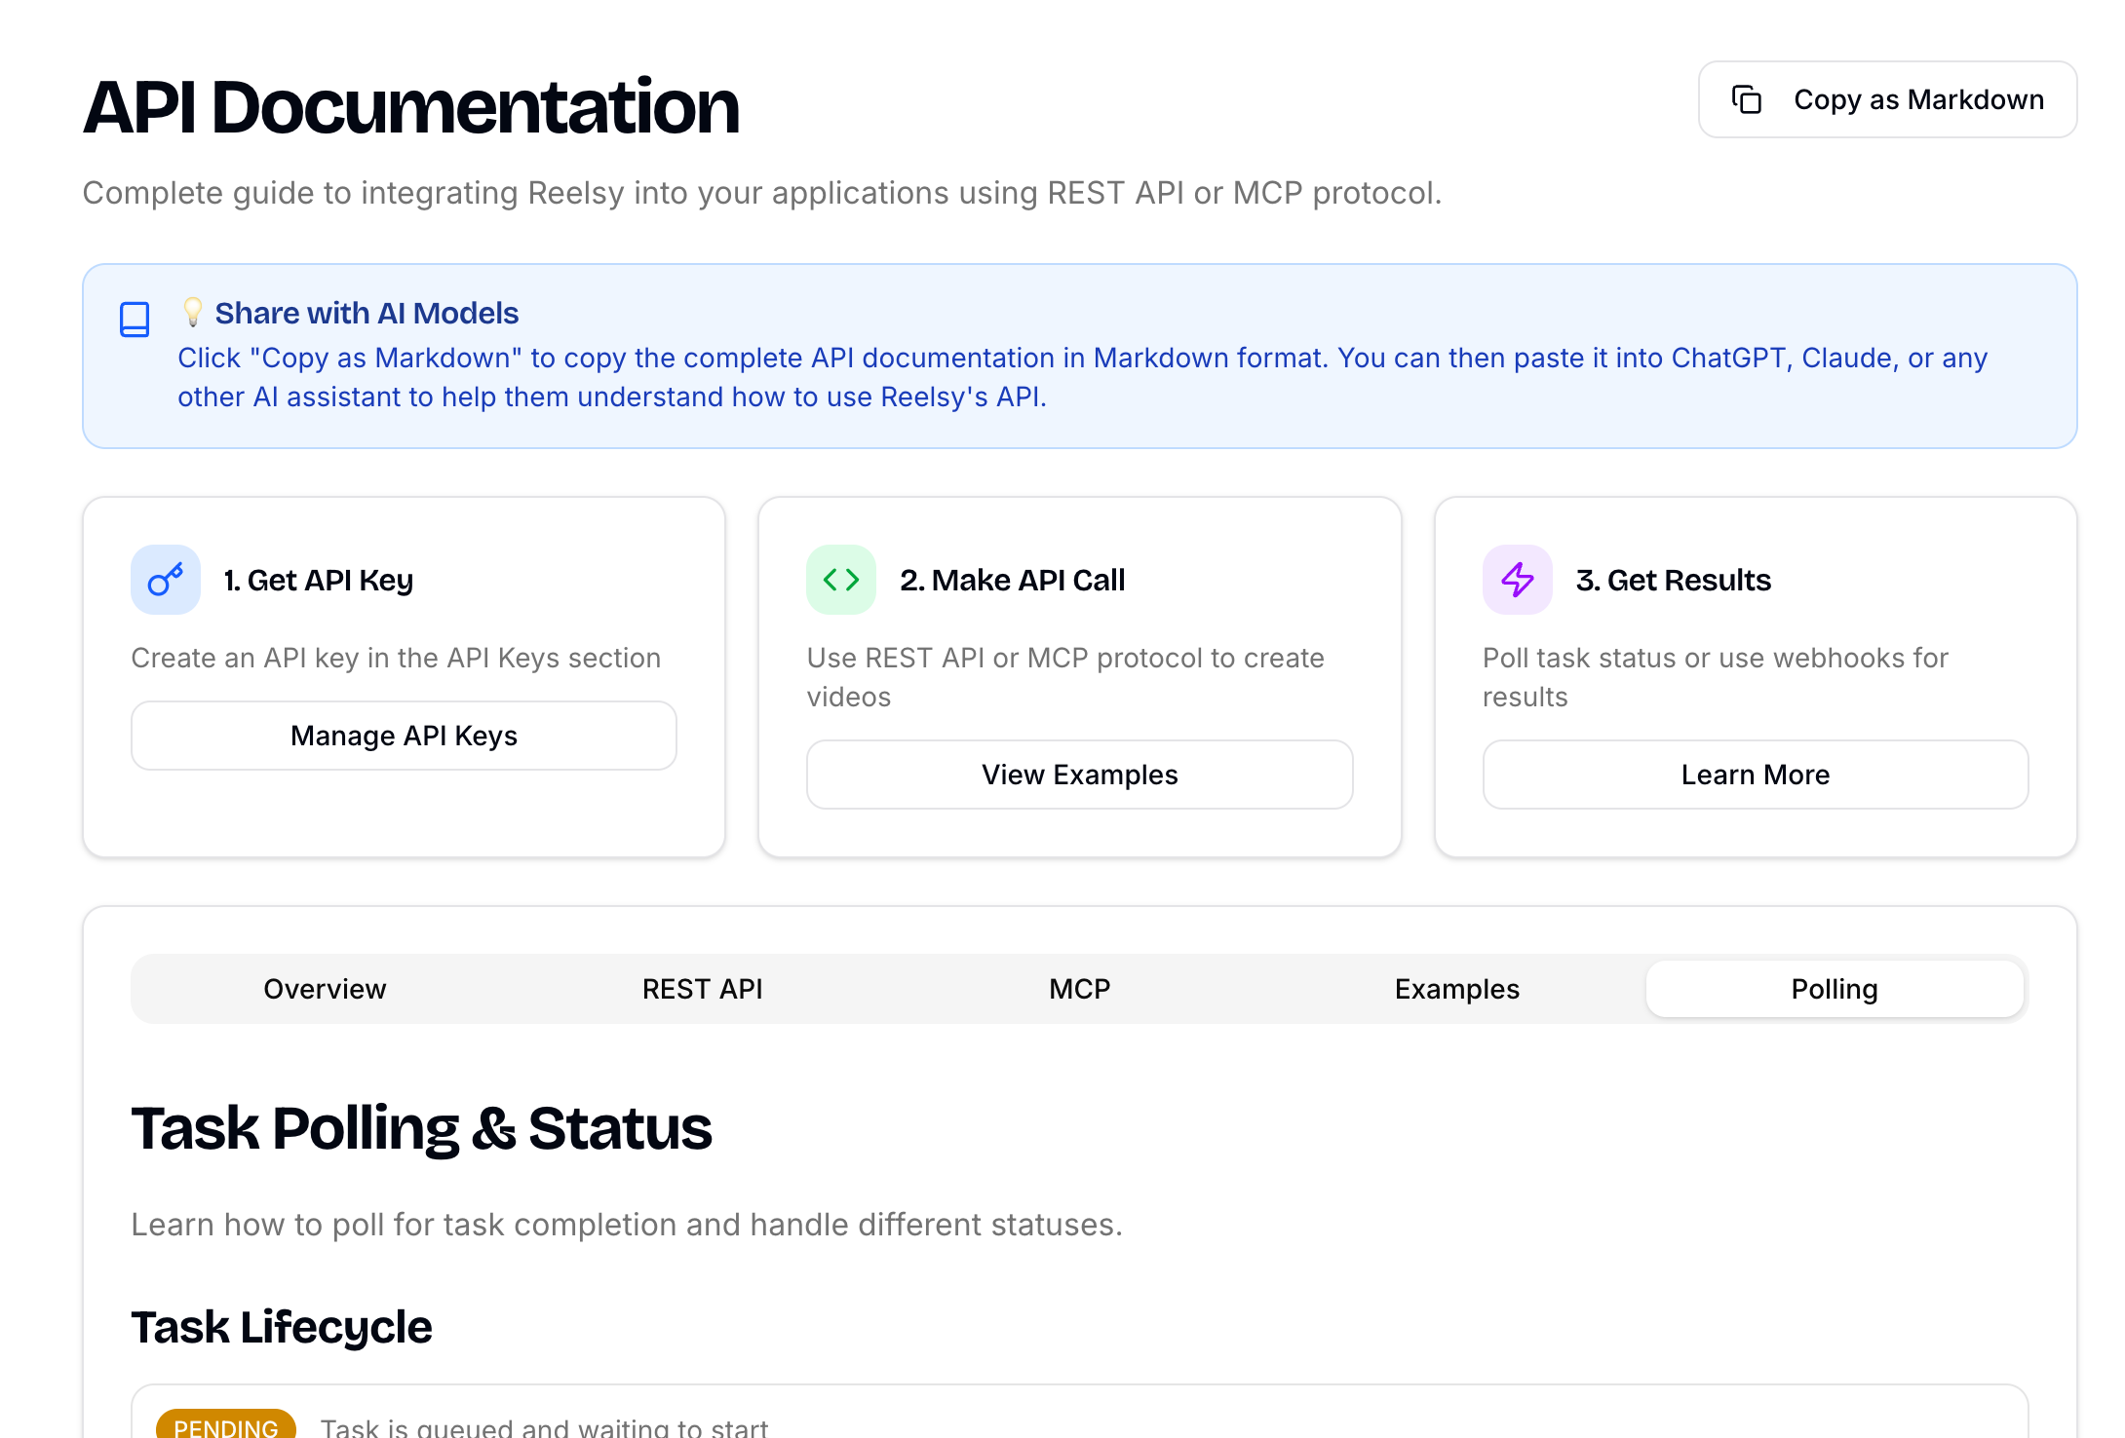This screenshot has width=2125, height=1438.
Task: Switch to the Overview tab
Action: click(325, 988)
